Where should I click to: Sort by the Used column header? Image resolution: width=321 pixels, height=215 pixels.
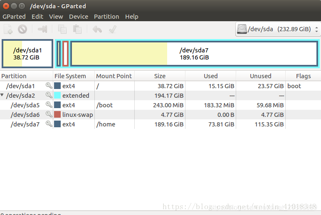(x=211, y=76)
